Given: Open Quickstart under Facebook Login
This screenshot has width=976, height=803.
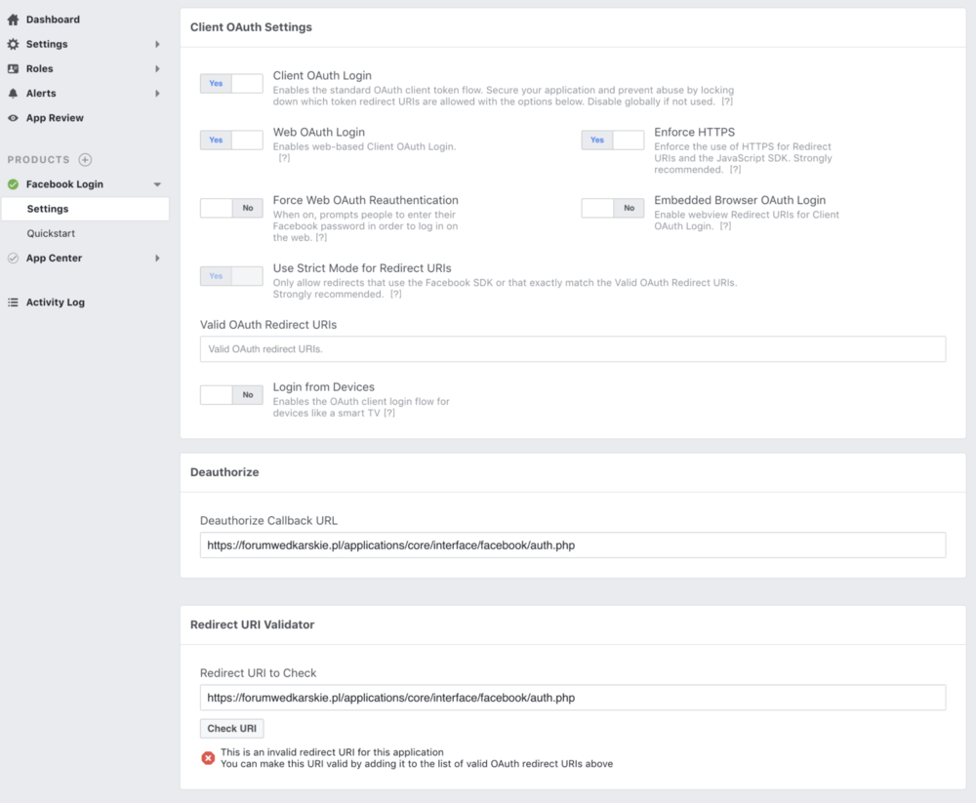Looking at the screenshot, I should (51, 233).
